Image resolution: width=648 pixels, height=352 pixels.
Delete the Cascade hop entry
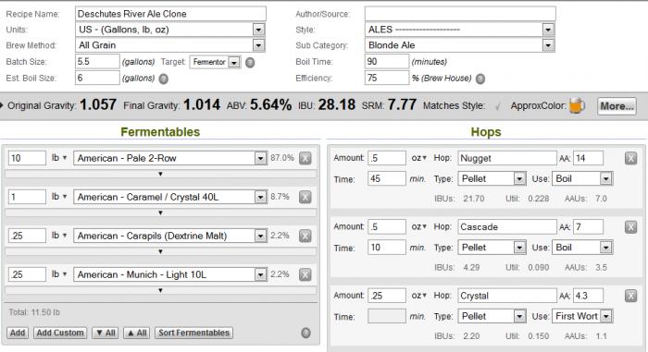pos(630,227)
